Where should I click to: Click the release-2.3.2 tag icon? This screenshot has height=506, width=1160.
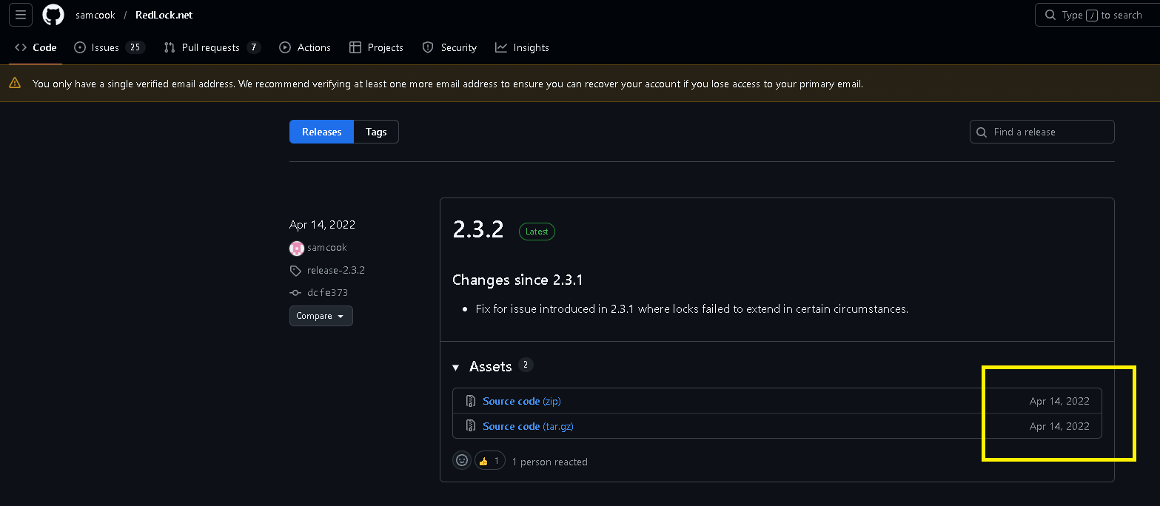[296, 271]
